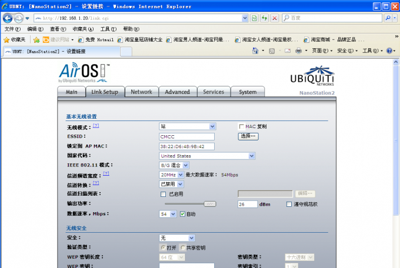The image size is (400, 268).
Task: Click the browser Forward arrow button
Action: pos(18,18)
